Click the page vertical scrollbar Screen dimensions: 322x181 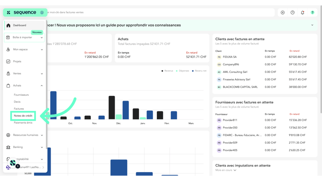tap(321, 59)
